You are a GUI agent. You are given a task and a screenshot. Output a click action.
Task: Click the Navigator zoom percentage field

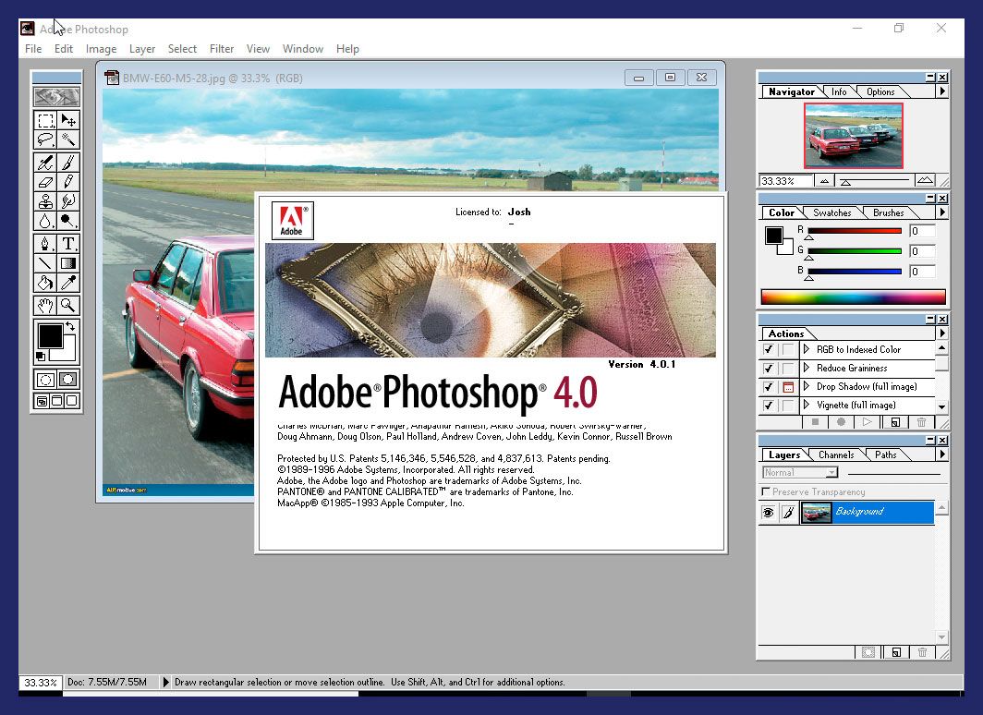coord(785,181)
